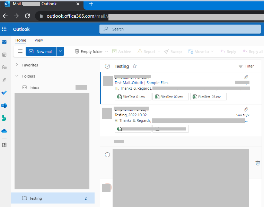Click Sun 10/2 date on message
The width and height of the screenshot is (264, 207).
coord(243,115)
